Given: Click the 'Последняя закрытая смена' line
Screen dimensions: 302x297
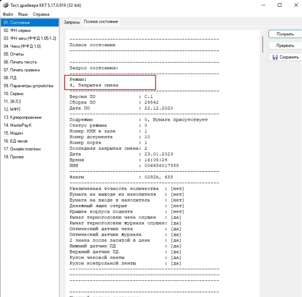Looking at the screenshot, I should click(x=108, y=148).
